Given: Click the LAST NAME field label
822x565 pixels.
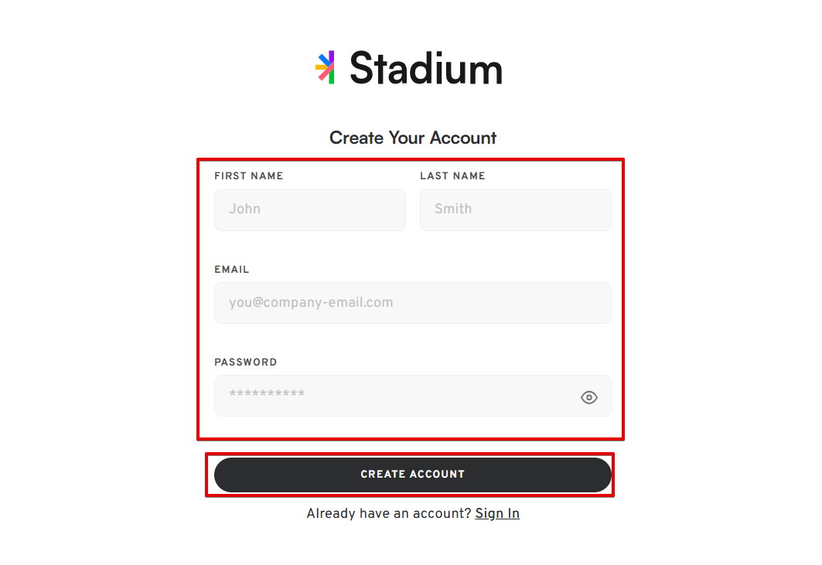Looking at the screenshot, I should (452, 176).
